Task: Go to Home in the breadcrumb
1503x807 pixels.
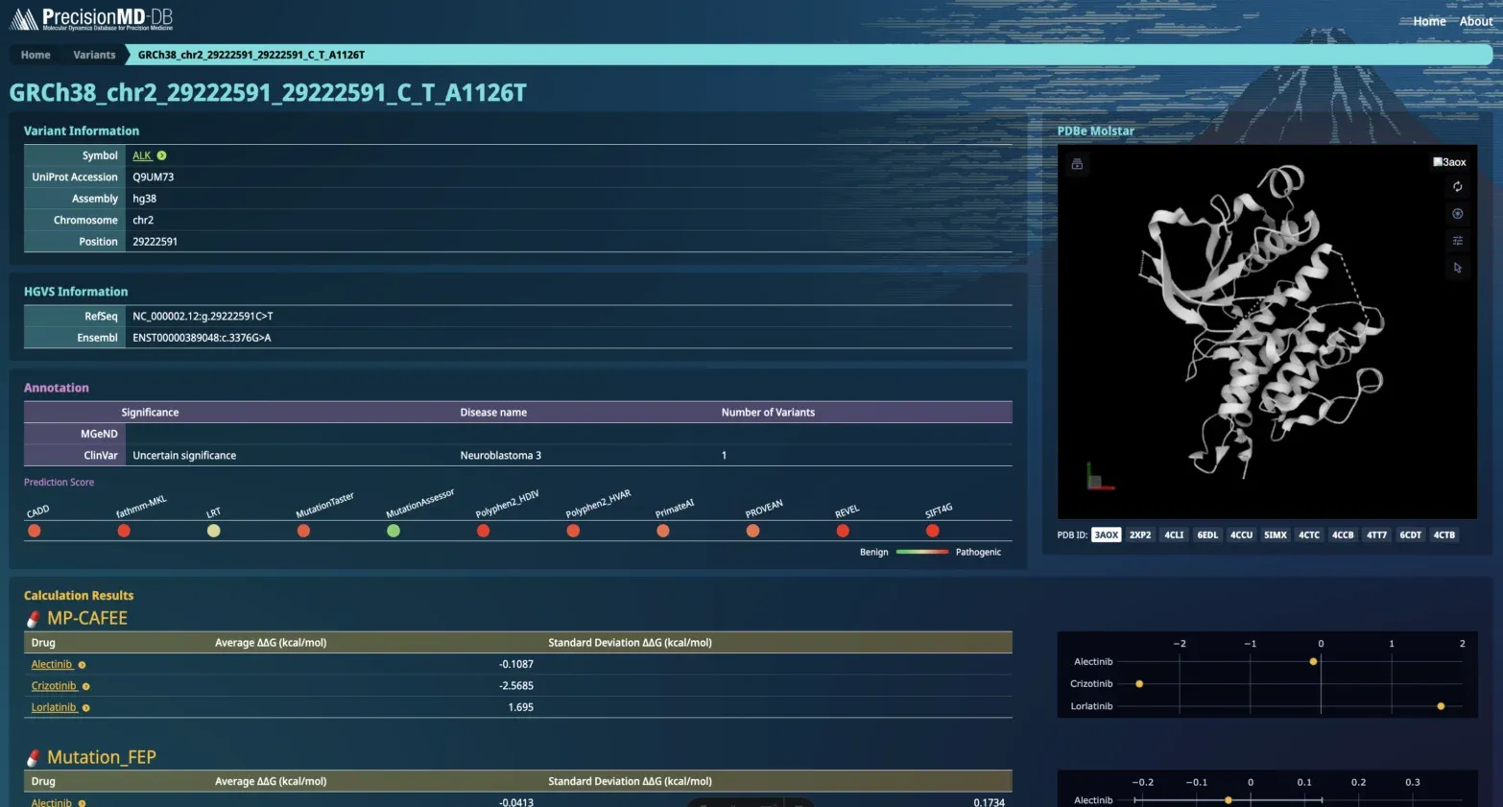Action: [x=36, y=55]
